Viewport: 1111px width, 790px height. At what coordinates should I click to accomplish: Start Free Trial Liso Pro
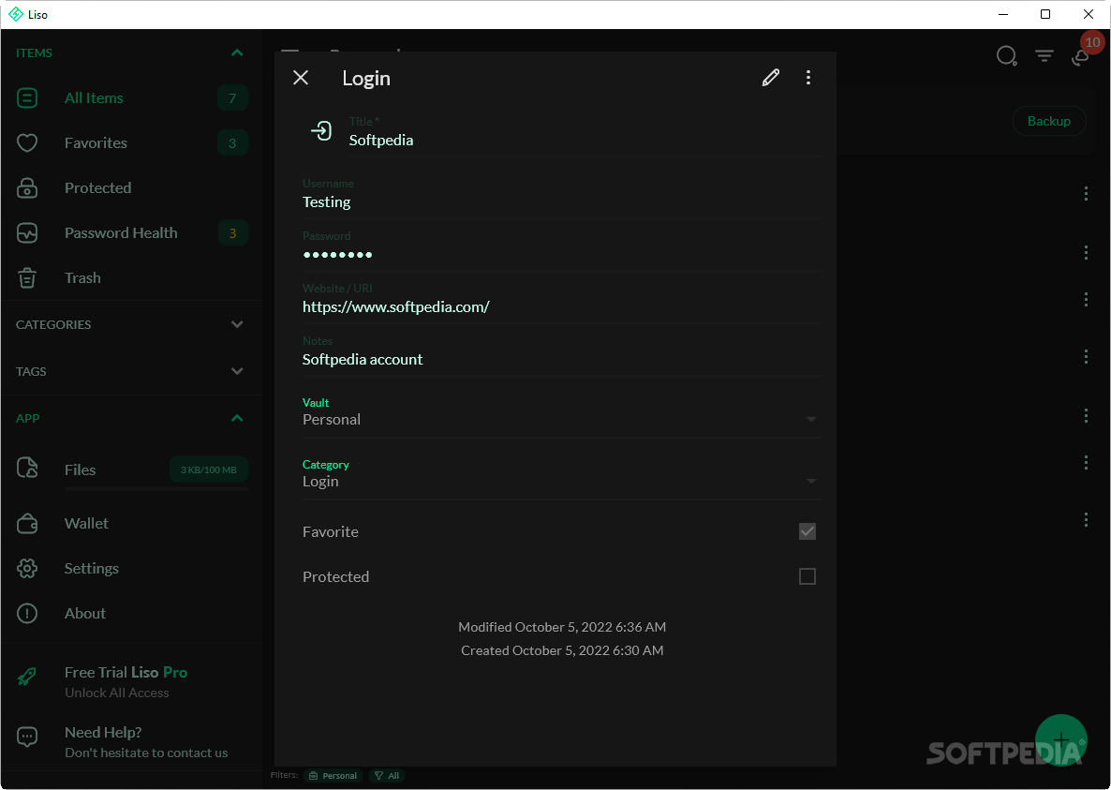coord(132,681)
